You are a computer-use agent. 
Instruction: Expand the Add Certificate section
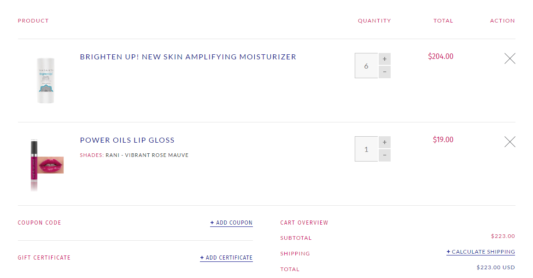coord(226,258)
